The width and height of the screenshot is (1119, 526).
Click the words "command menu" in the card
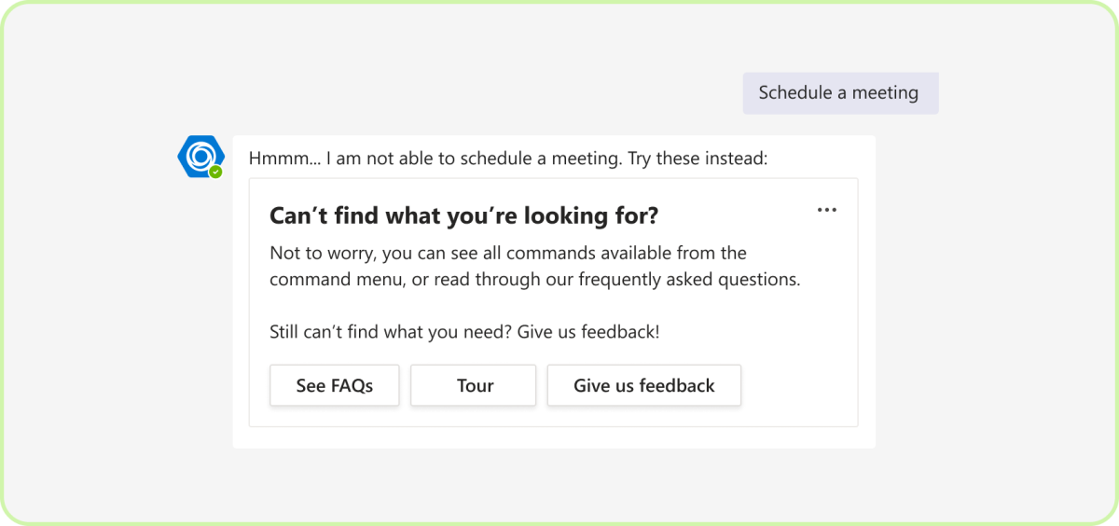[x=323, y=280]
